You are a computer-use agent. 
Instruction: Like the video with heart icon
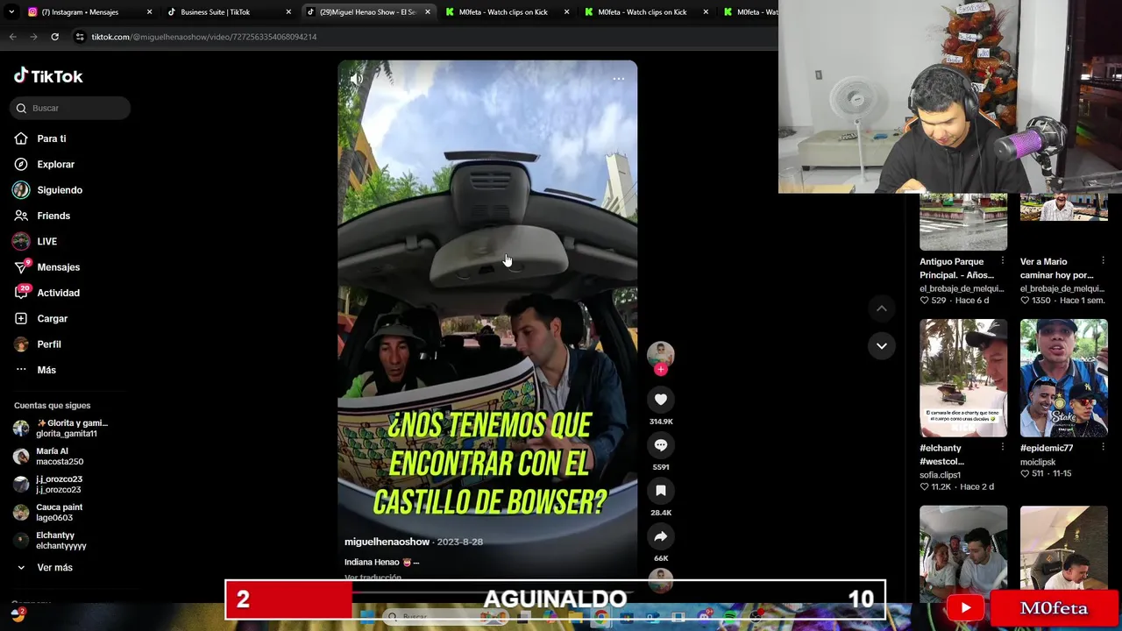(661, 400)
